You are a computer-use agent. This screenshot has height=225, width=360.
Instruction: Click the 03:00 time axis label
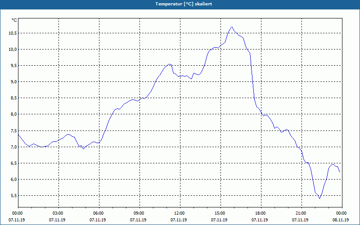click(x=58, y=213)
